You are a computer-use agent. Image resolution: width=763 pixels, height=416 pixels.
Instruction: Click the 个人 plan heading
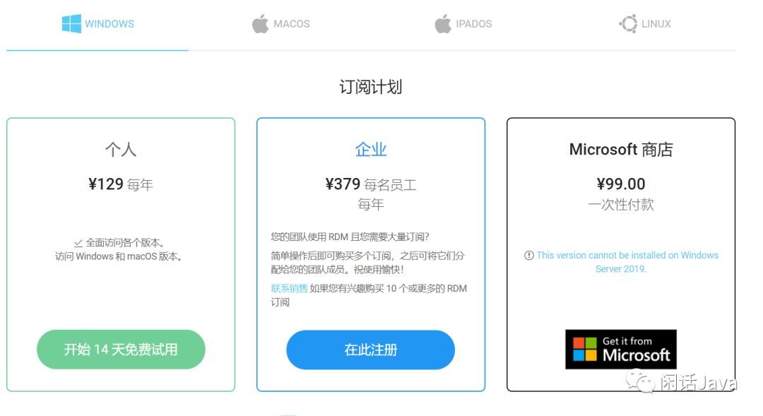point(121,149)
